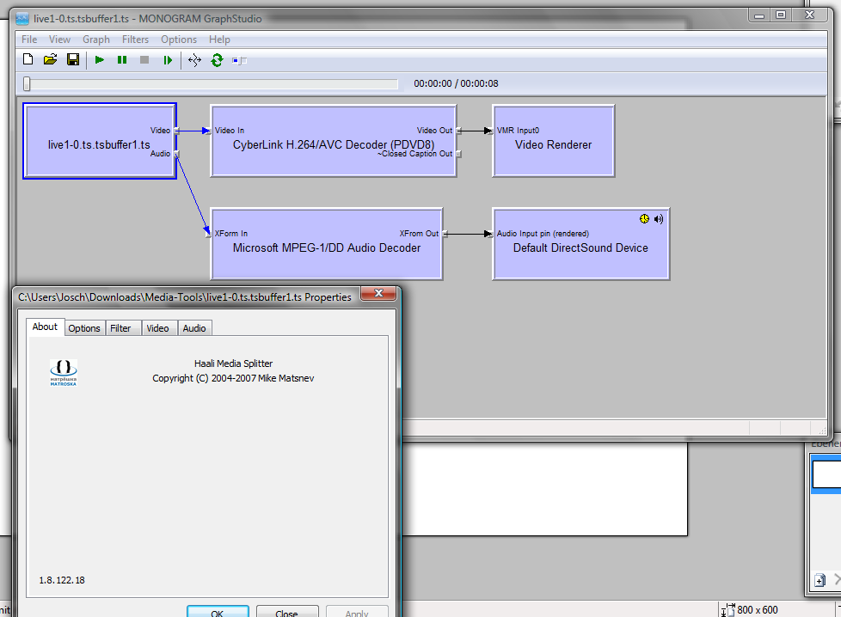The width and height of the screenshot is (841, 617).
Task: Click the speaker icon on DirectSound Device
Action: point(659,219)
